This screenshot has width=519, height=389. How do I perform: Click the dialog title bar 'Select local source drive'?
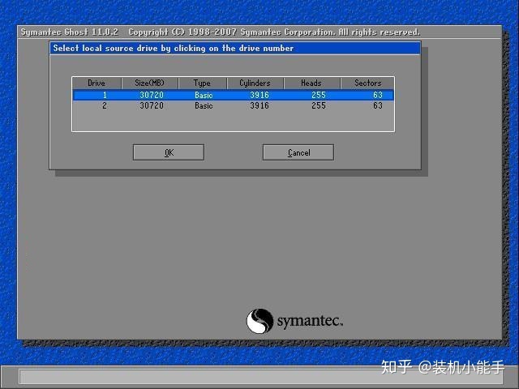pyautogui.click(x=235, y=49)
